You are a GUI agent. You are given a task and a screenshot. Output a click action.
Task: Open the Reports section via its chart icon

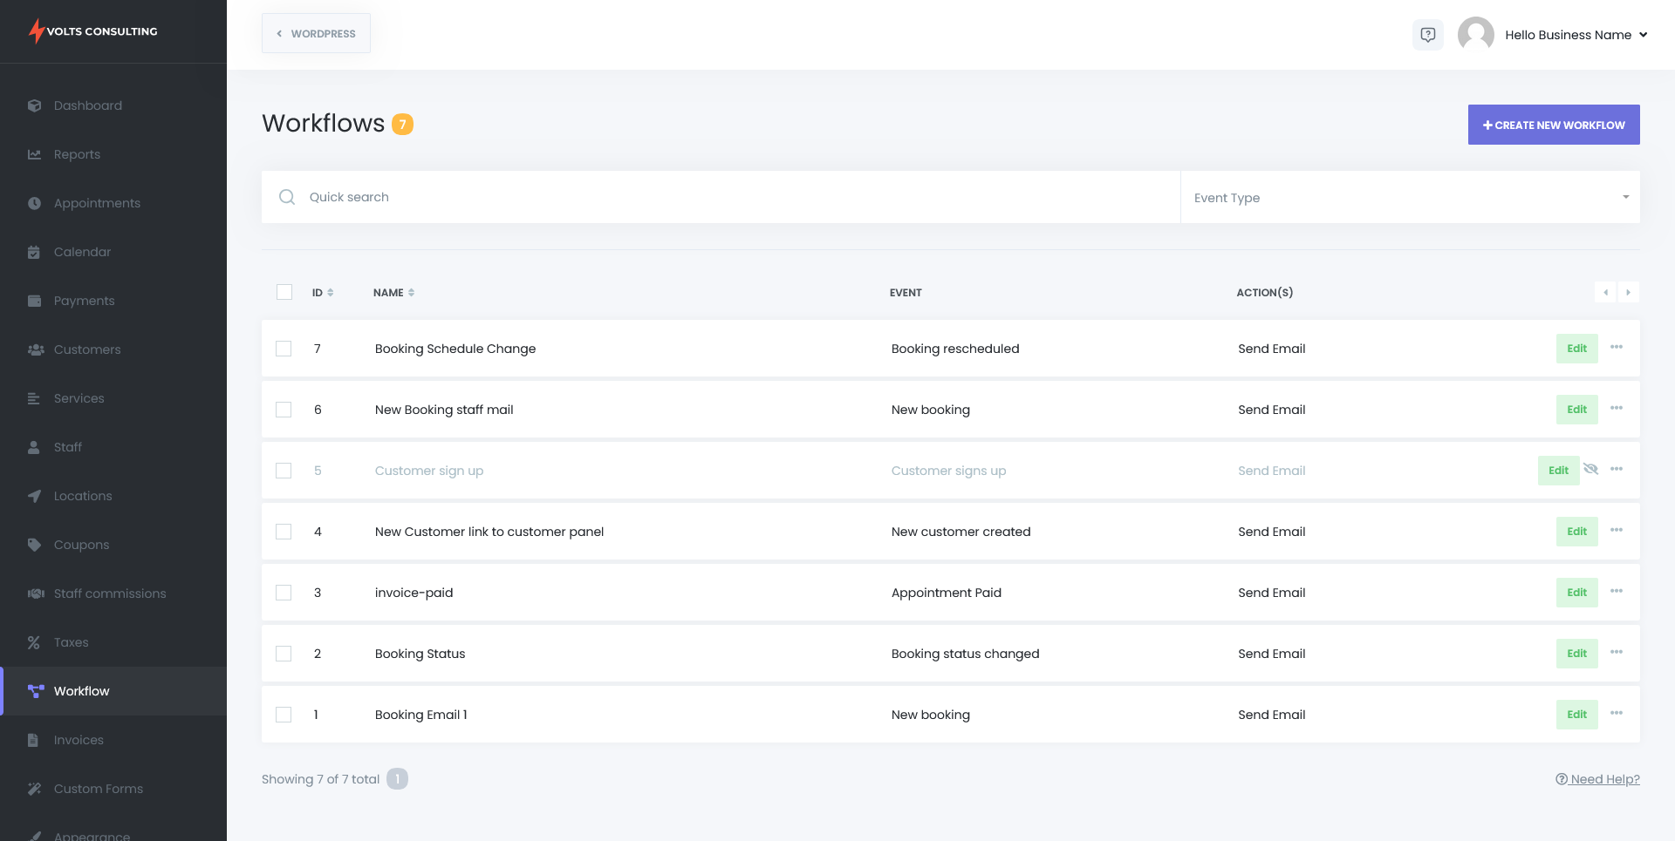34,154
